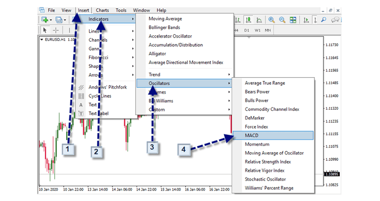Expand the Indicators submenu
This screenshot has width=380, height=201.
(x=106, y=19)
